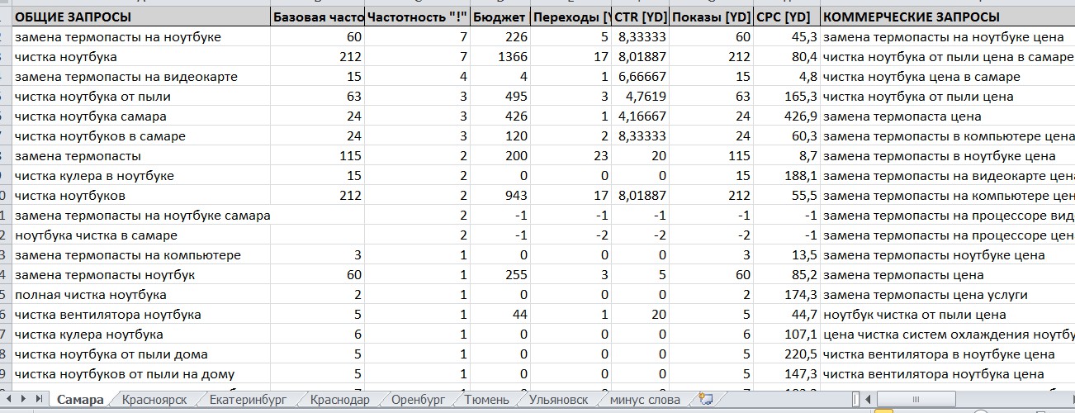Select cell полная чистка ноутбука
Image resolution: width=1075 pixels, height=413 pixels.
pyautogui.click(x=142, y=295)
